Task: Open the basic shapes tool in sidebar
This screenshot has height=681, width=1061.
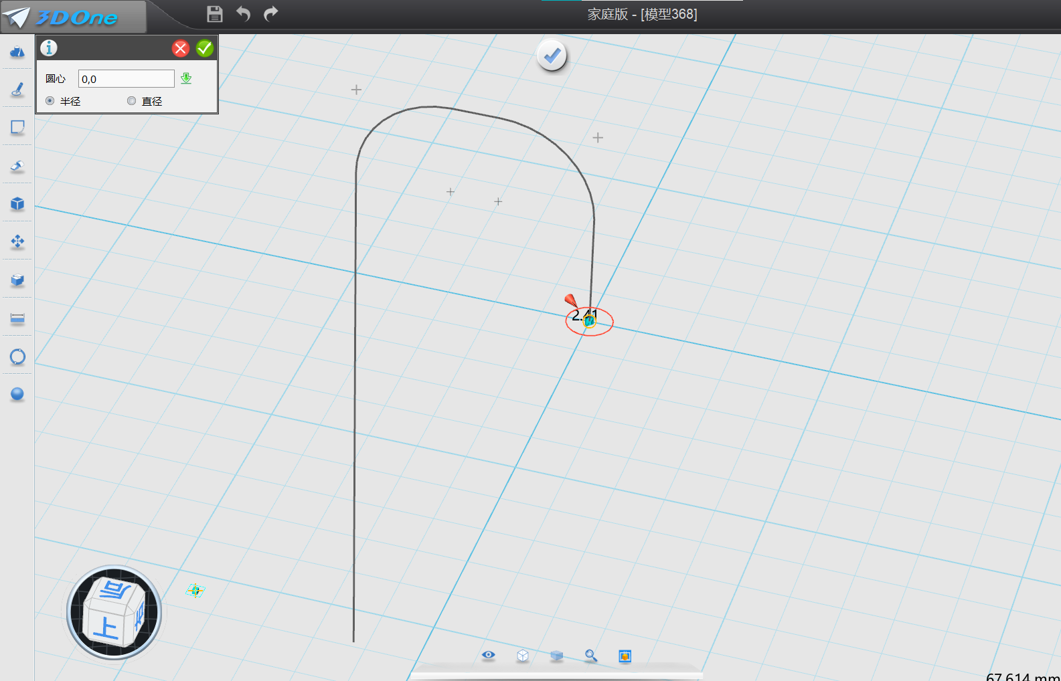Action: [x=17, y=52]
